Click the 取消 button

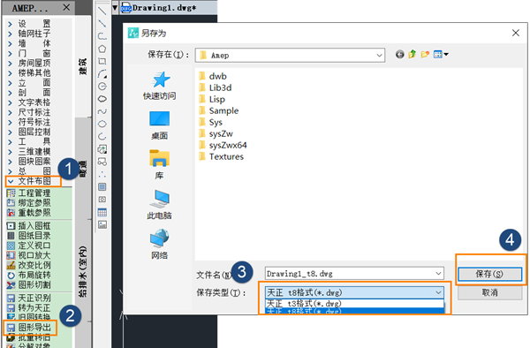click(489, 292)
